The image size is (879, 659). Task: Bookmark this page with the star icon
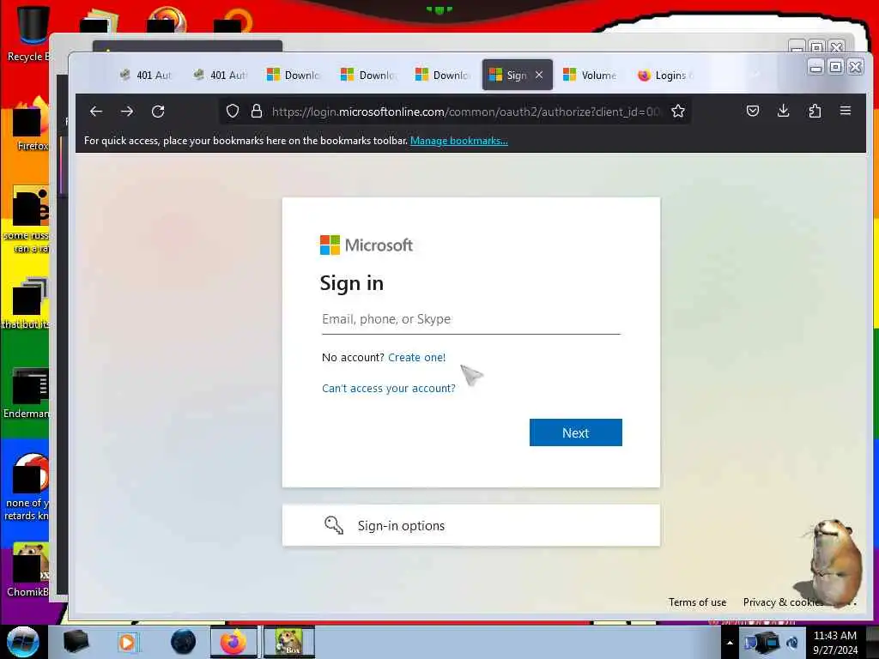click(x=678, y=112)
